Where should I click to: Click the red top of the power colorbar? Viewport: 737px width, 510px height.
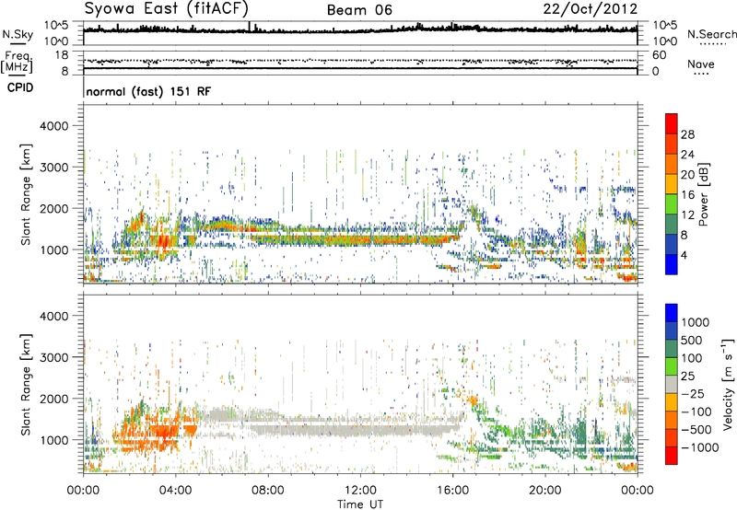pyautogui.click(x=672, y=122)
